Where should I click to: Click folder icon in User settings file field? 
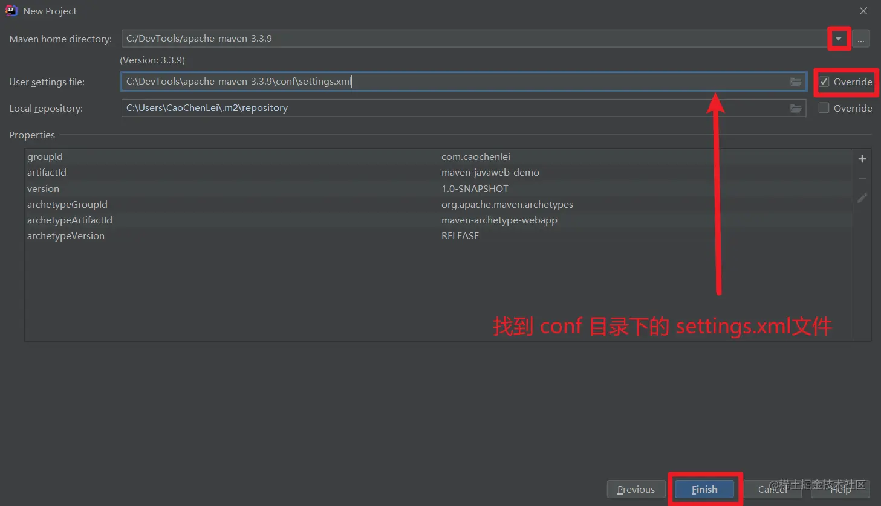[796, 82]
